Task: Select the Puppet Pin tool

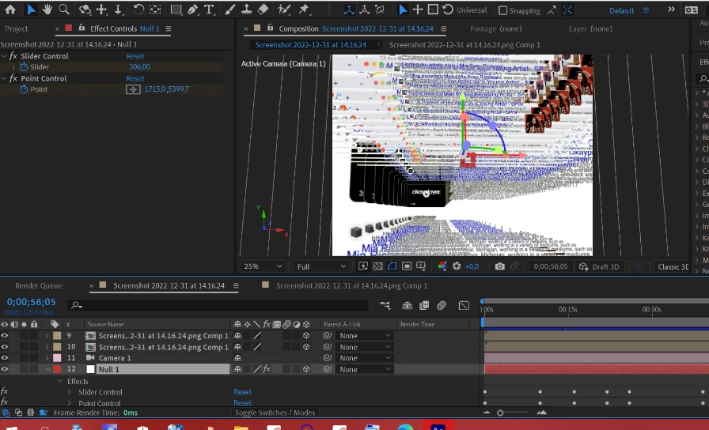Action: [x=304, y=9]
